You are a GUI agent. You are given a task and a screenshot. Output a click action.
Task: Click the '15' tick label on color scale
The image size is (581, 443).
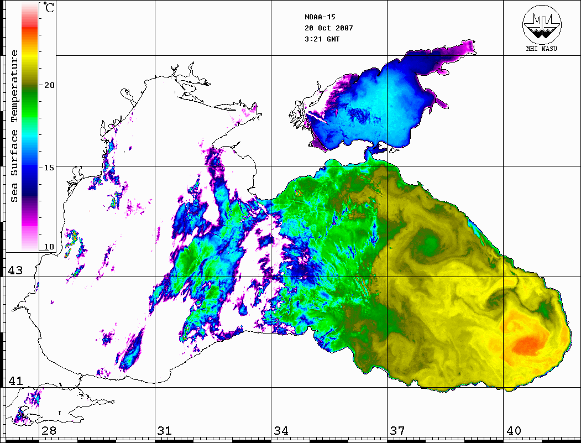(49, 168)
